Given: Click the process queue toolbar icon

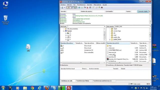Looking at the screenshot, I should point(82,8).
